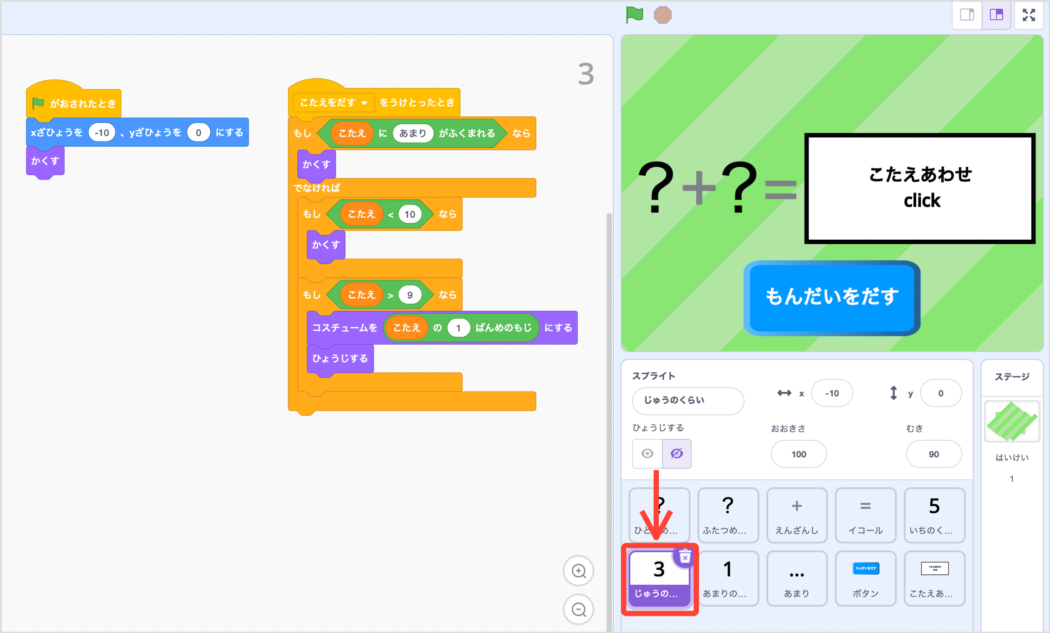The height and width of the screenshot is (633, 1050).
Task: Select the あまり sprite thumbnail
Action: coord(796,578)
